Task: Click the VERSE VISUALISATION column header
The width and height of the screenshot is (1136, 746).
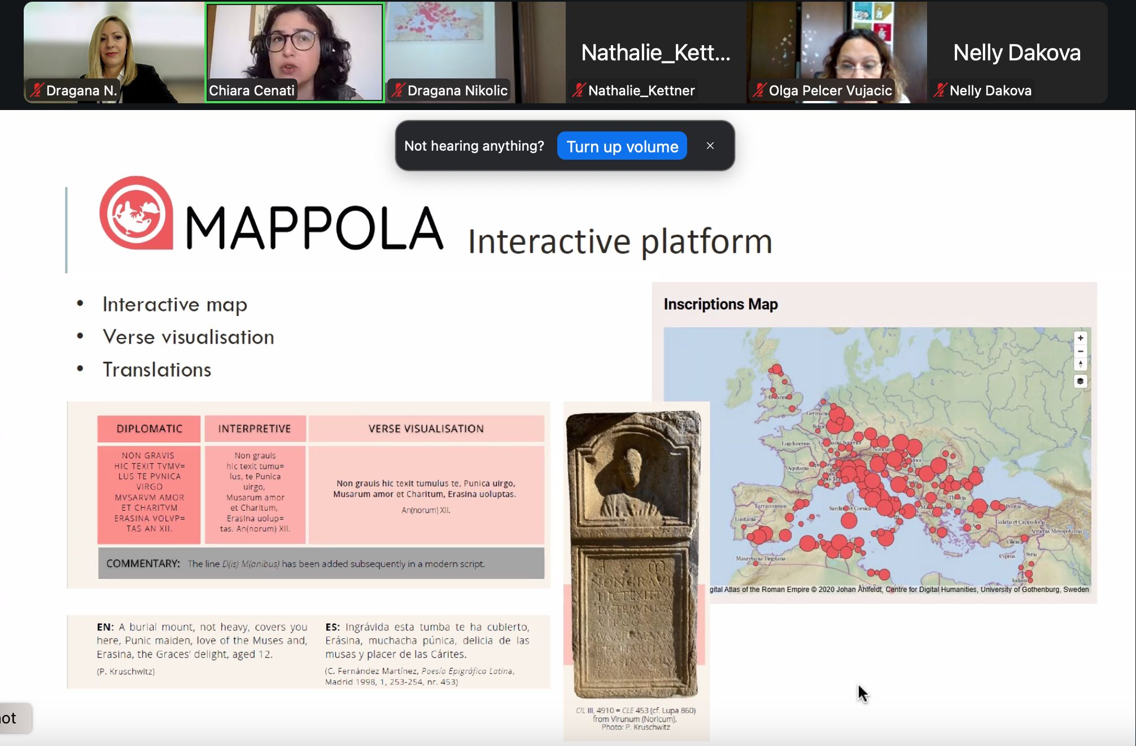Action: click(x=426, y=429)
